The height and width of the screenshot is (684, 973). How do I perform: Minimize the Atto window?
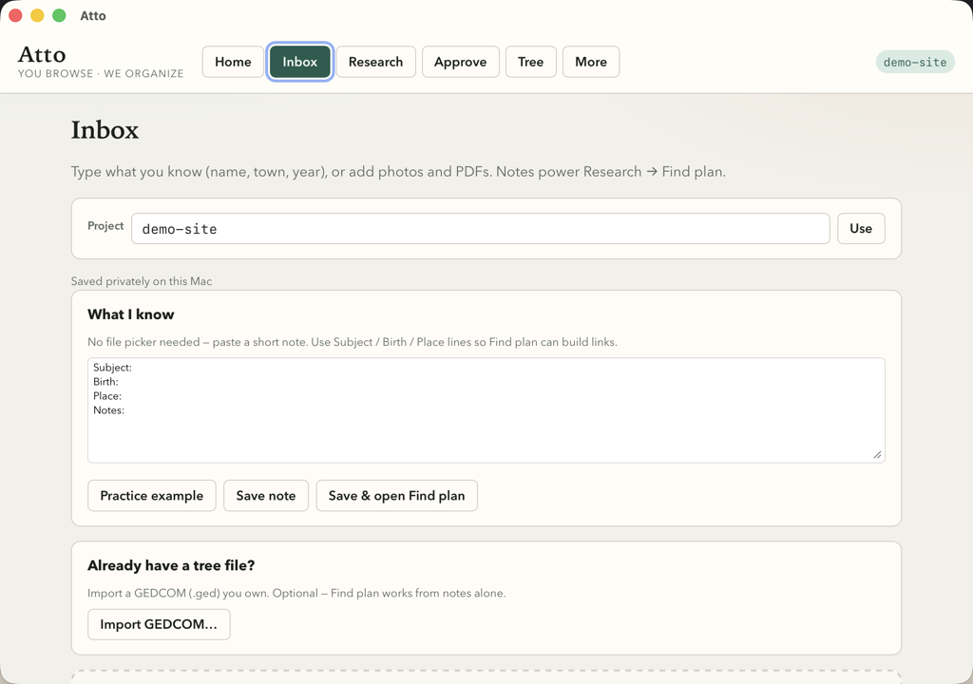(x=37, y=15)
